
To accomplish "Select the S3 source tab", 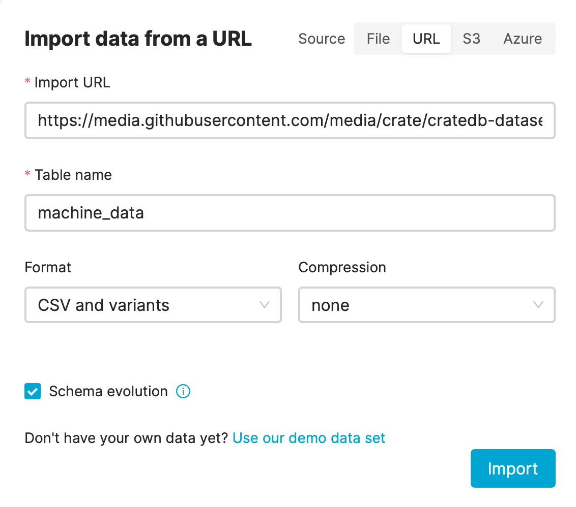I will 471,39.
